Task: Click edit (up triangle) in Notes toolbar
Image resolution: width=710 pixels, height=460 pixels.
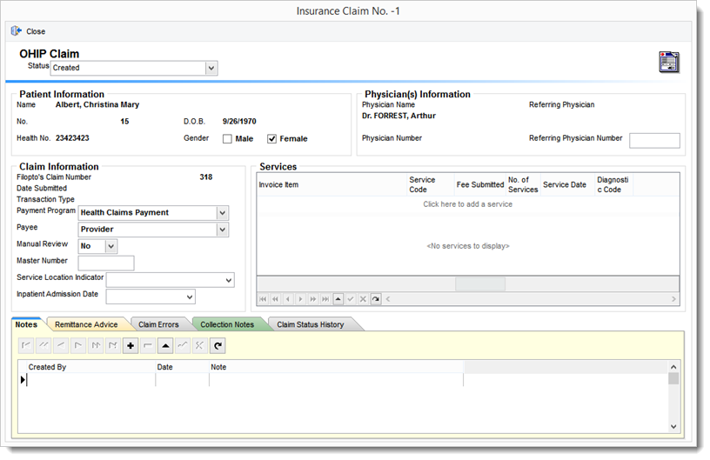Action: point(165,345)
